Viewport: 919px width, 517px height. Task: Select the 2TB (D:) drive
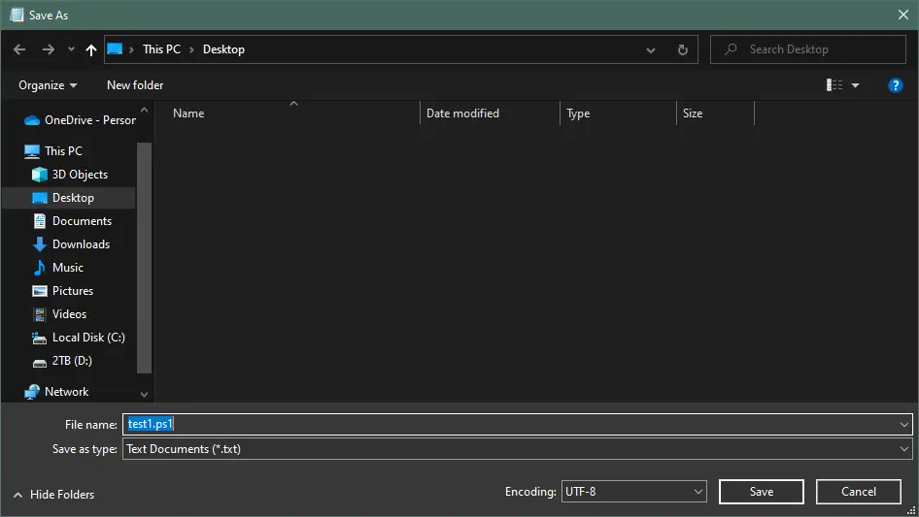tap(61, 361)
